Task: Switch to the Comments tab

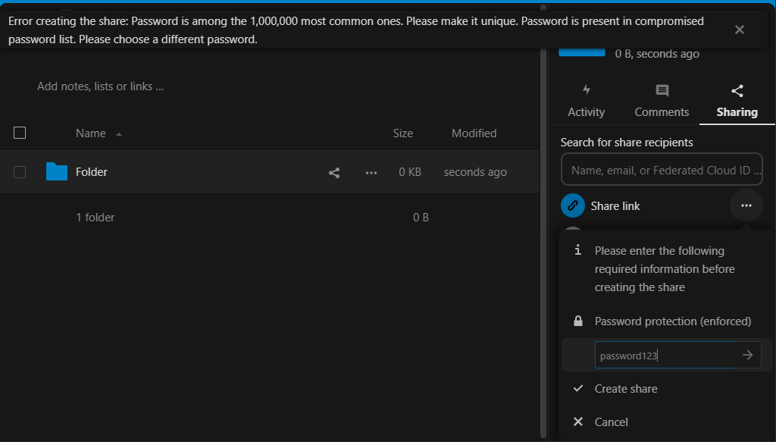Action: [662, 101]
